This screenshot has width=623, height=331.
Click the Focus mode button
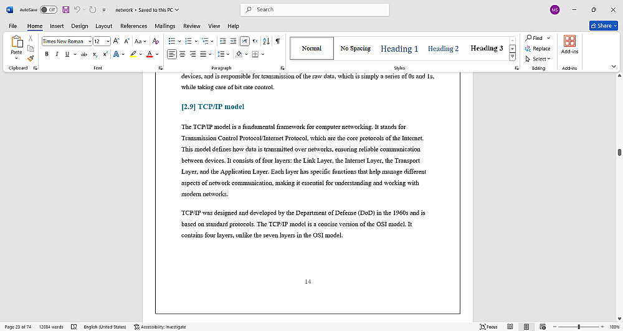coord(488,327)
